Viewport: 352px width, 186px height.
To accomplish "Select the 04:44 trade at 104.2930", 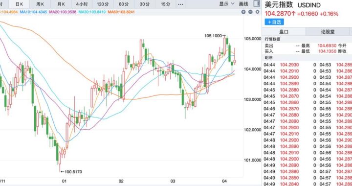I will click(289, 65).
